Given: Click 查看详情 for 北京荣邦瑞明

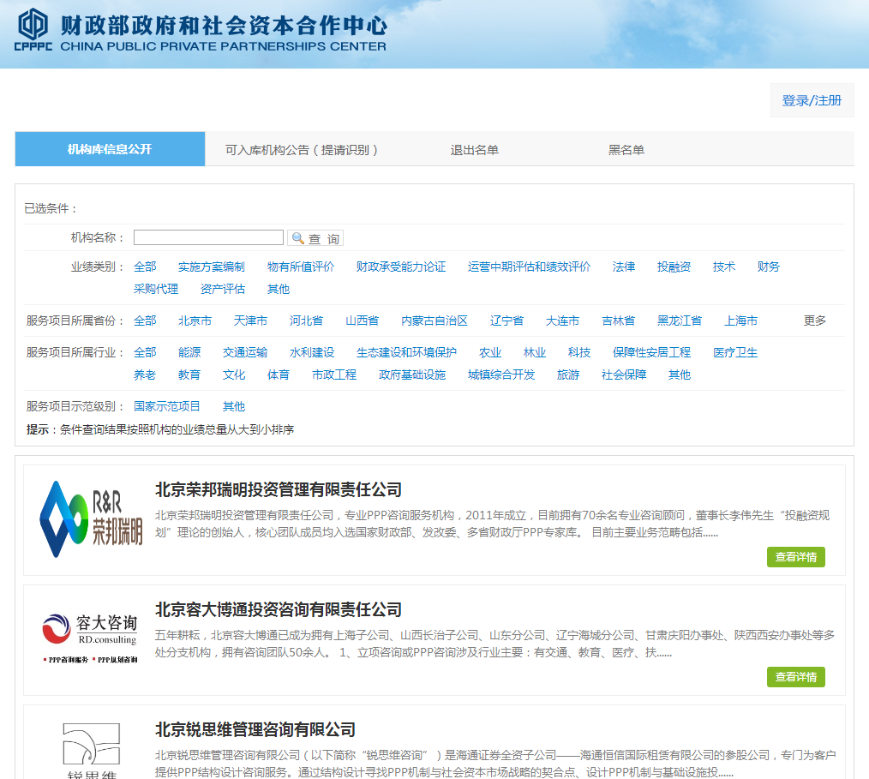Looking at the screenshot, I should (796, 557).
